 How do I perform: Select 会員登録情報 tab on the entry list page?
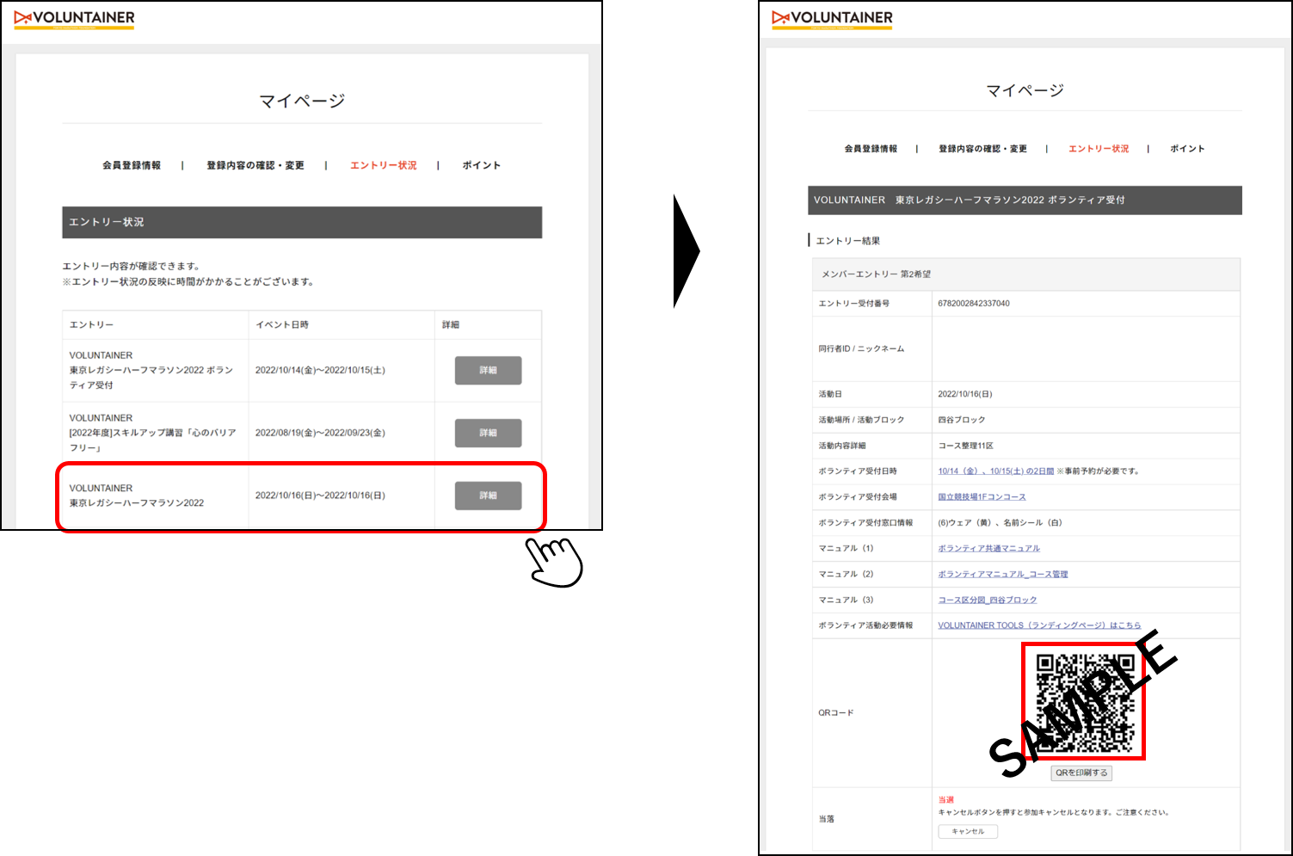[132, 165]
